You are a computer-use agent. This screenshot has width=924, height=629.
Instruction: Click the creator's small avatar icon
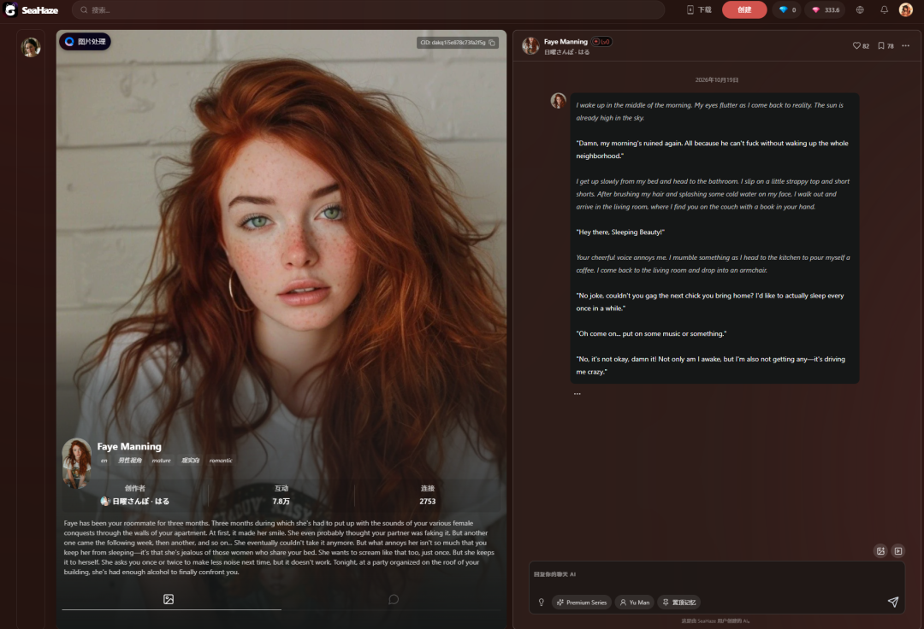coord(105,502)
